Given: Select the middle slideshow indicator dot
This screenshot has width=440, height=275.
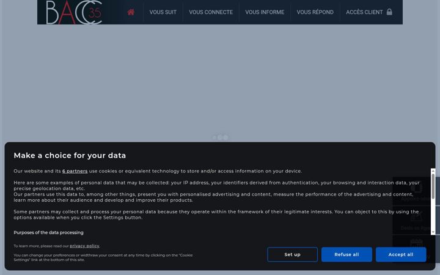Looking at the screenshot, I should pos(220,137).
